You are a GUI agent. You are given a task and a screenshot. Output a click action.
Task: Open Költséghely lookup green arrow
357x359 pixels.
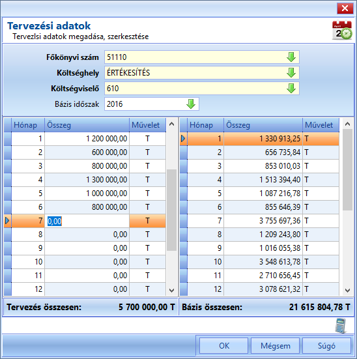pos(291,73)
